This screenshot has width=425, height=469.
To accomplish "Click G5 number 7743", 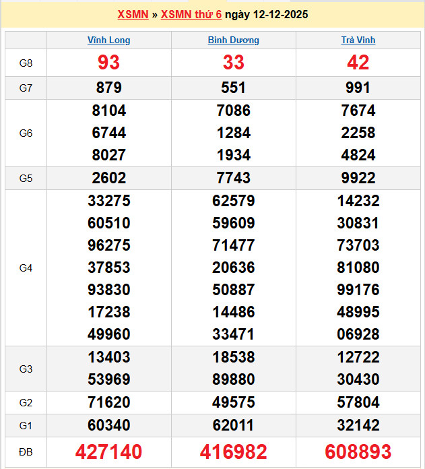I will click(233, 178).
